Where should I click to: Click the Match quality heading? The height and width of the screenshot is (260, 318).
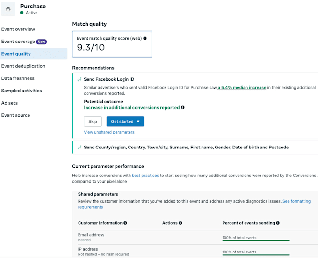89,24
